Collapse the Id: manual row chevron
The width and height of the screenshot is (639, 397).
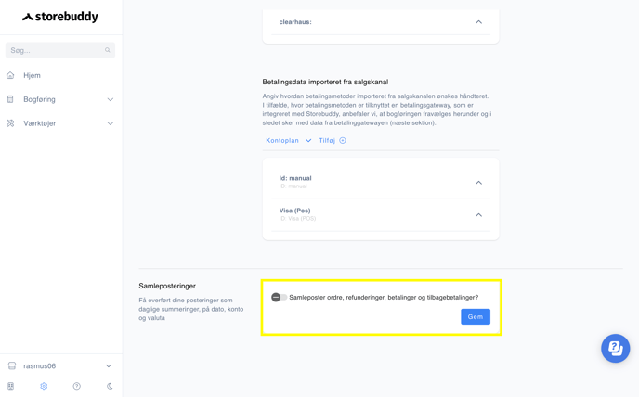pyautogui.click(x=479, y=183)
